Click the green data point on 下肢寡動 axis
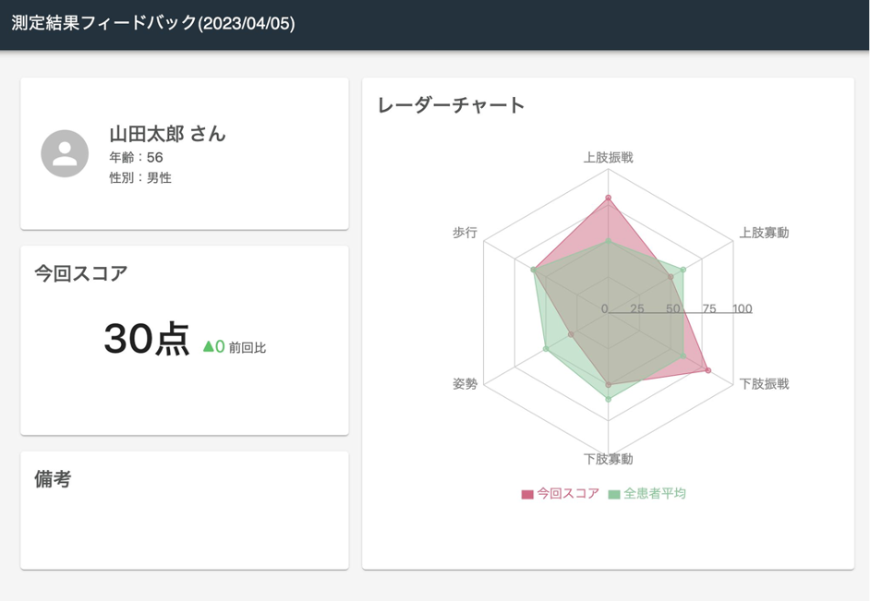The image size is (870, 602). click(x=608, y=399)
